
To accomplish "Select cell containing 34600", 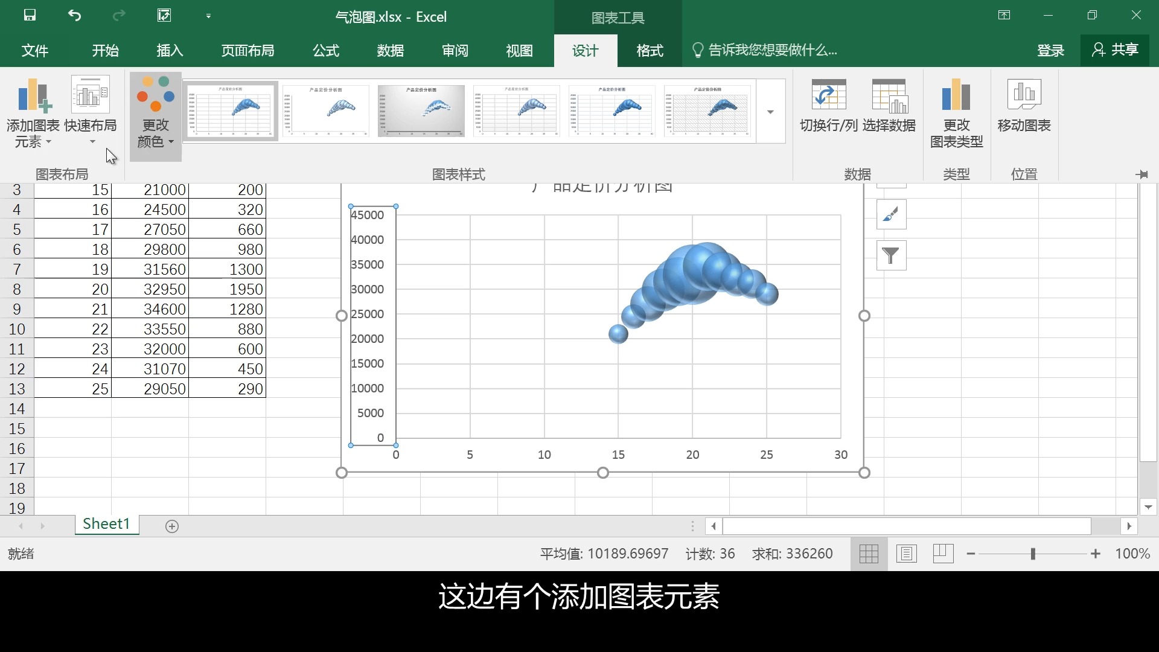I will click(x=150, y=309).
